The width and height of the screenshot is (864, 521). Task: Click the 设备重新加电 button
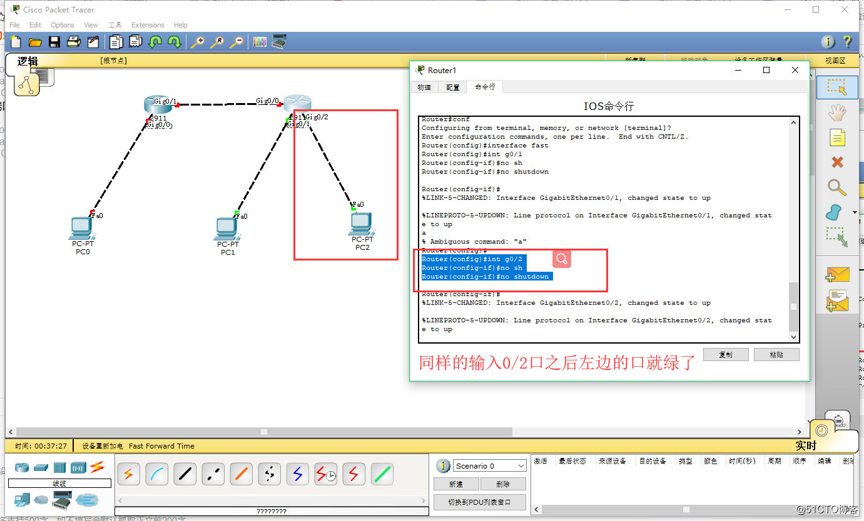click(x=103, y=446)
